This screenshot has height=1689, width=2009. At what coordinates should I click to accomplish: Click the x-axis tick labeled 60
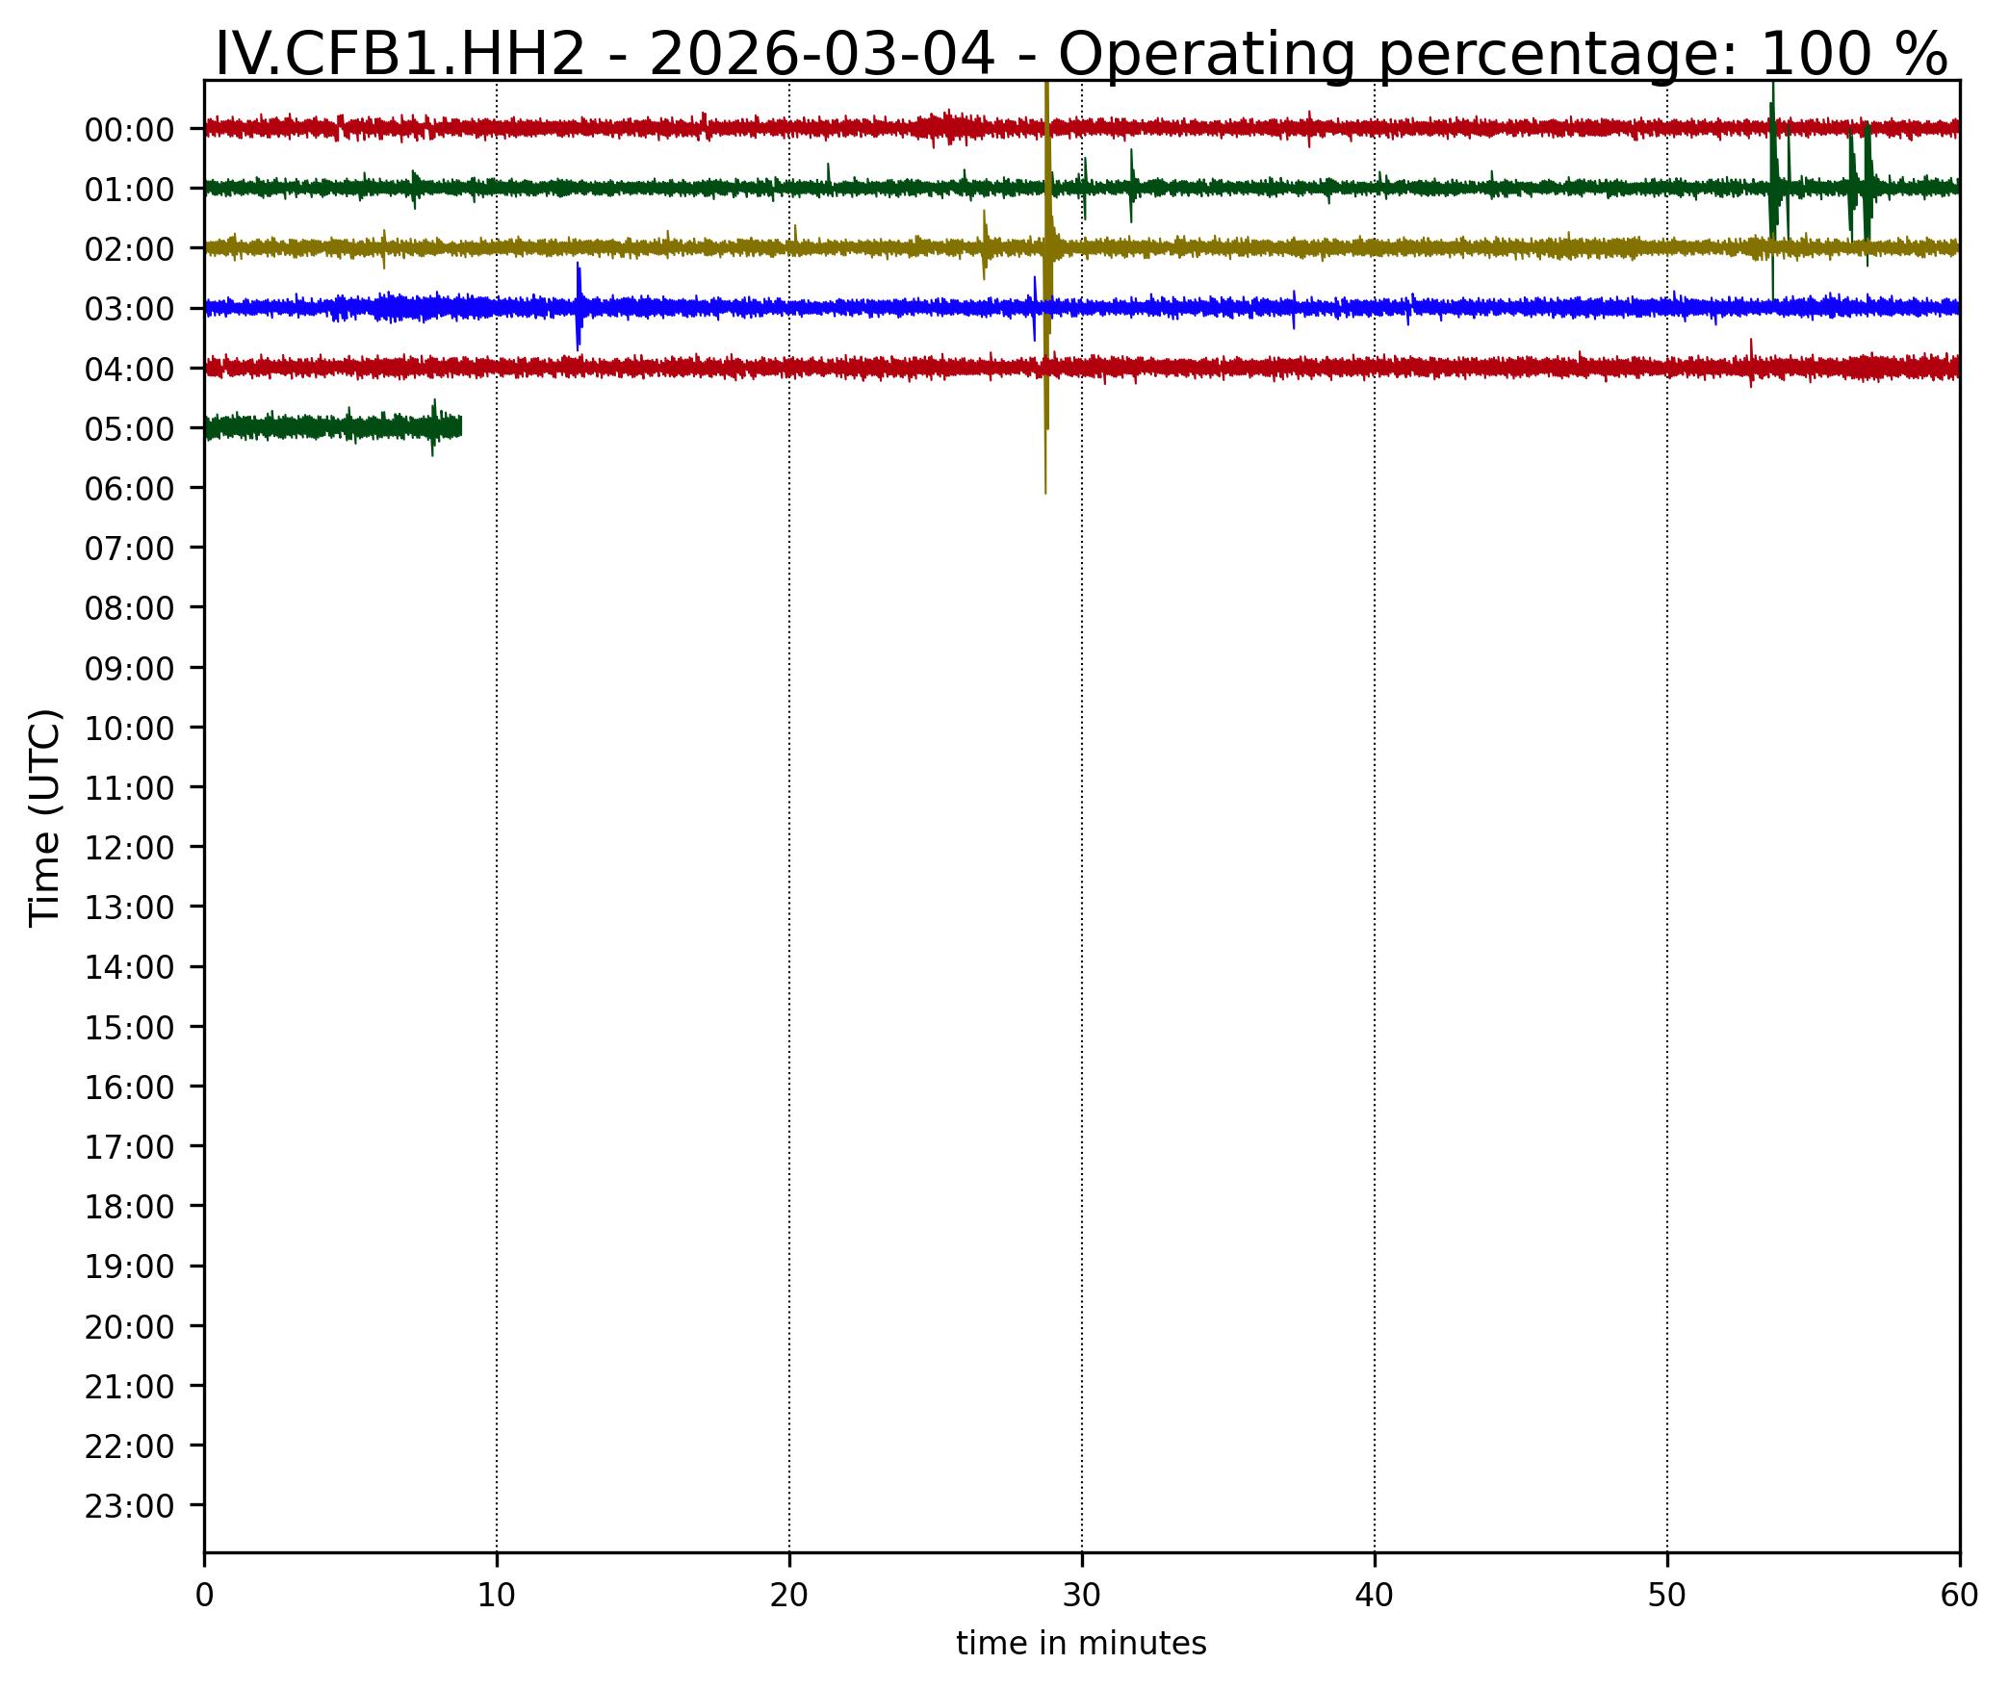point(1959,1596)
